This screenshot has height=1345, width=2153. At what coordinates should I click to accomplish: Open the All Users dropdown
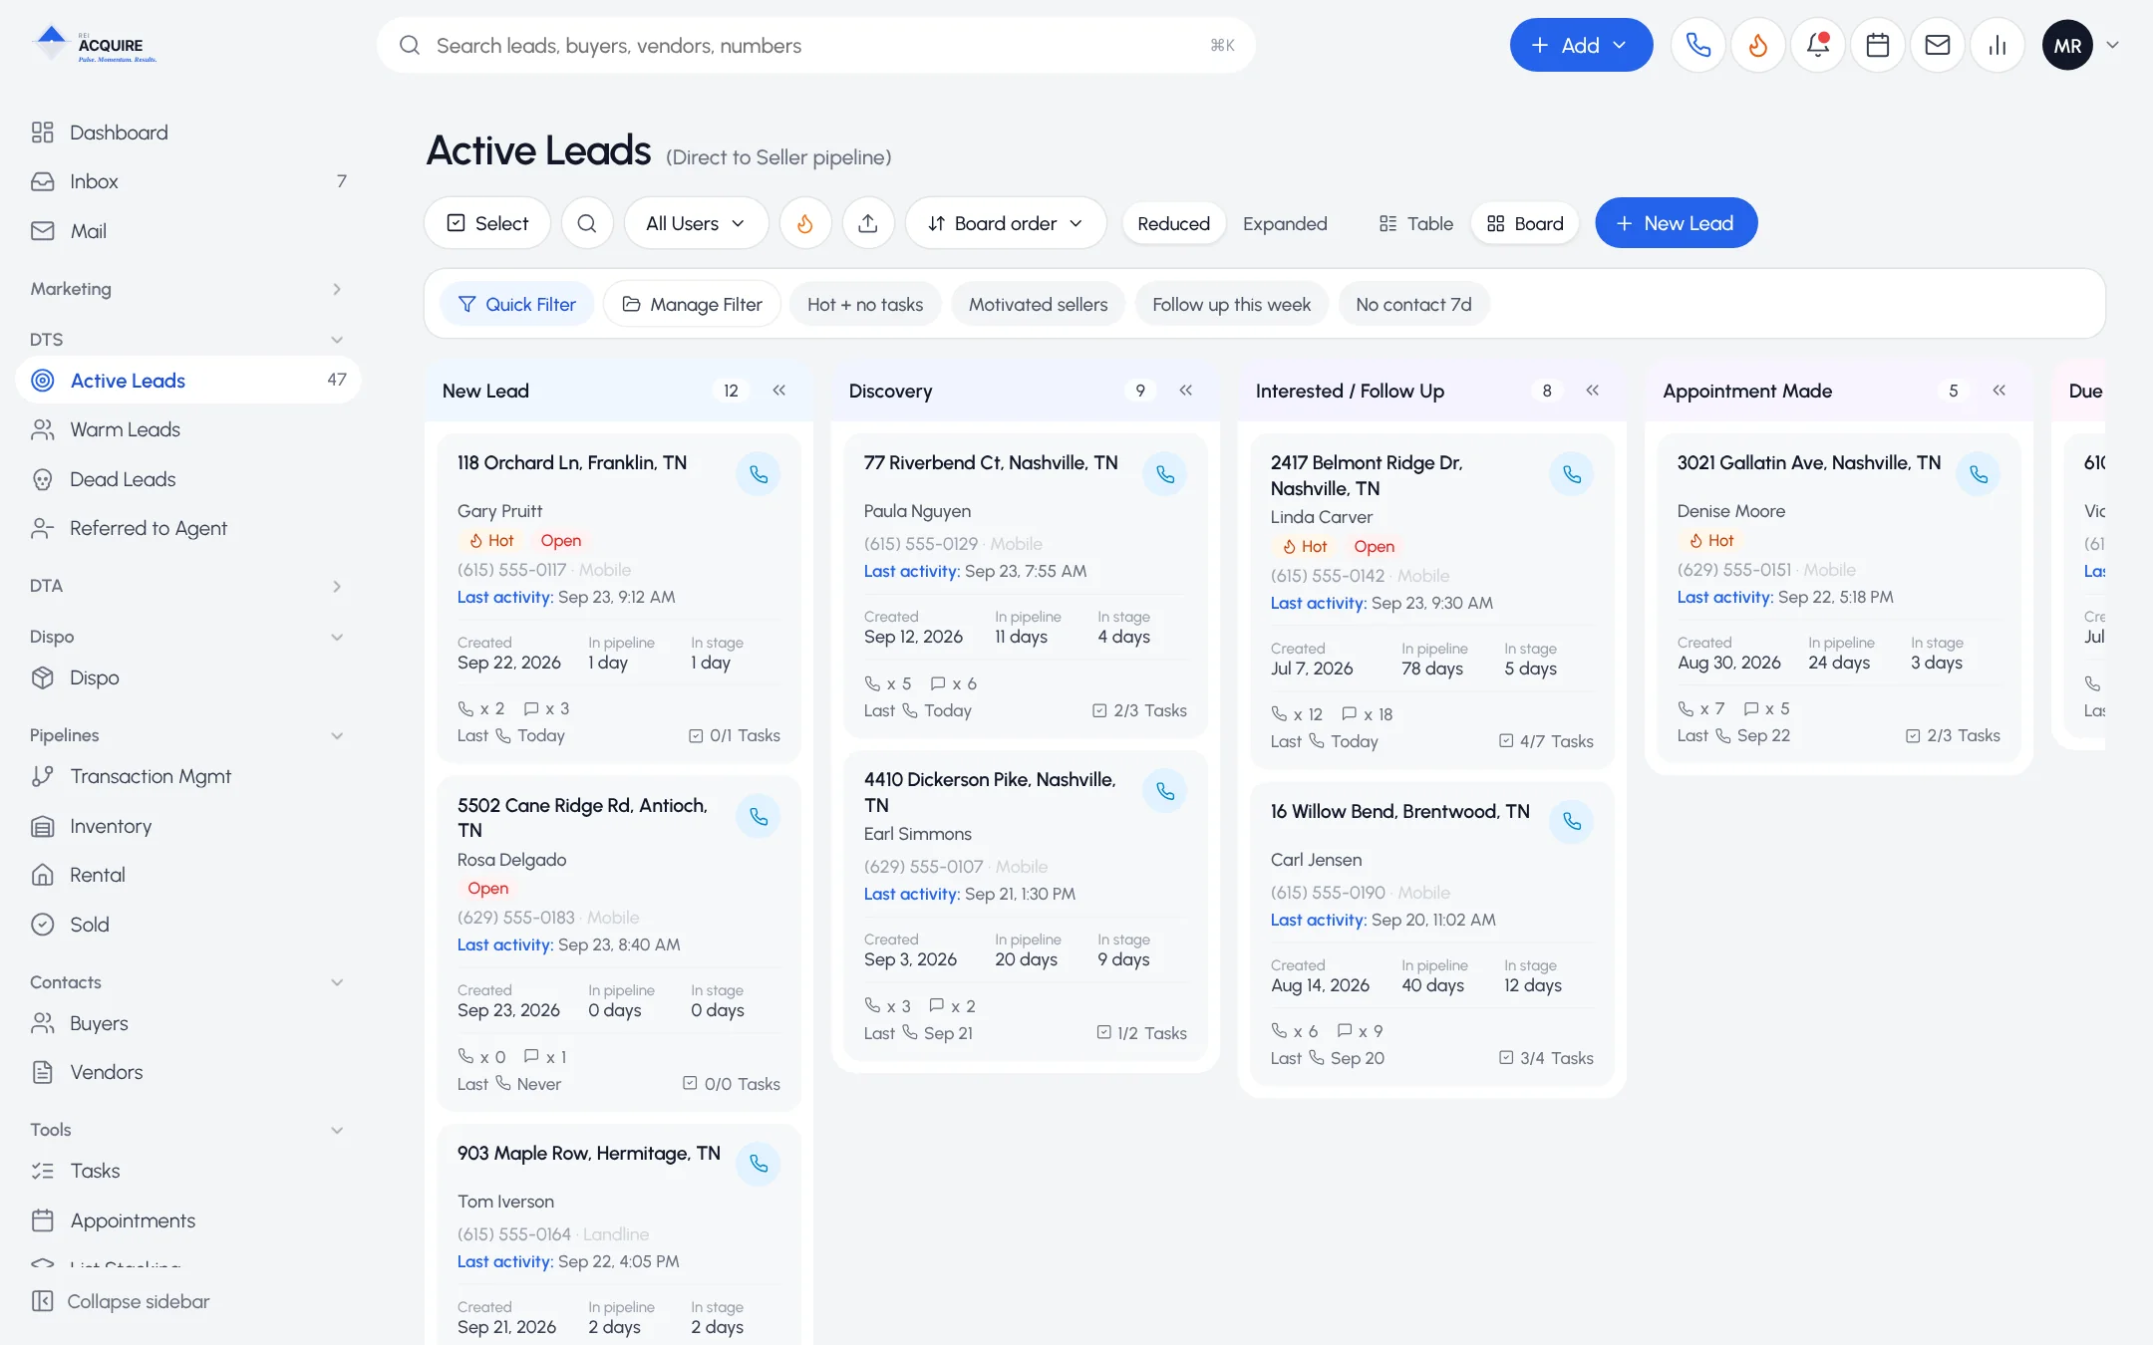696,223
